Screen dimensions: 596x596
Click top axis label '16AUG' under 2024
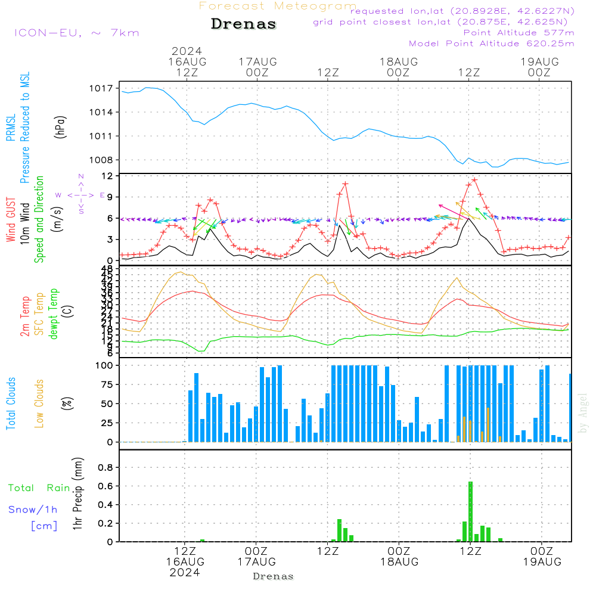click(x=187, y=62)
